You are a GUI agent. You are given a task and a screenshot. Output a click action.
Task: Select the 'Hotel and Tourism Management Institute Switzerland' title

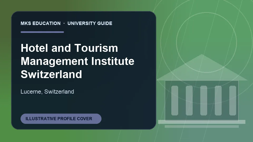[x=77, y=61]
